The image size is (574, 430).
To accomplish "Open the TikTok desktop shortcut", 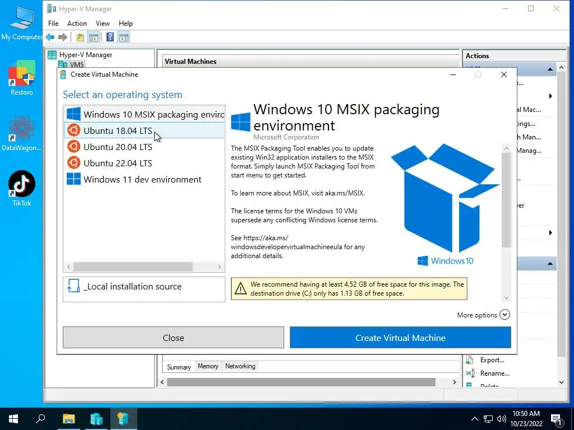I will coord(22,189).
